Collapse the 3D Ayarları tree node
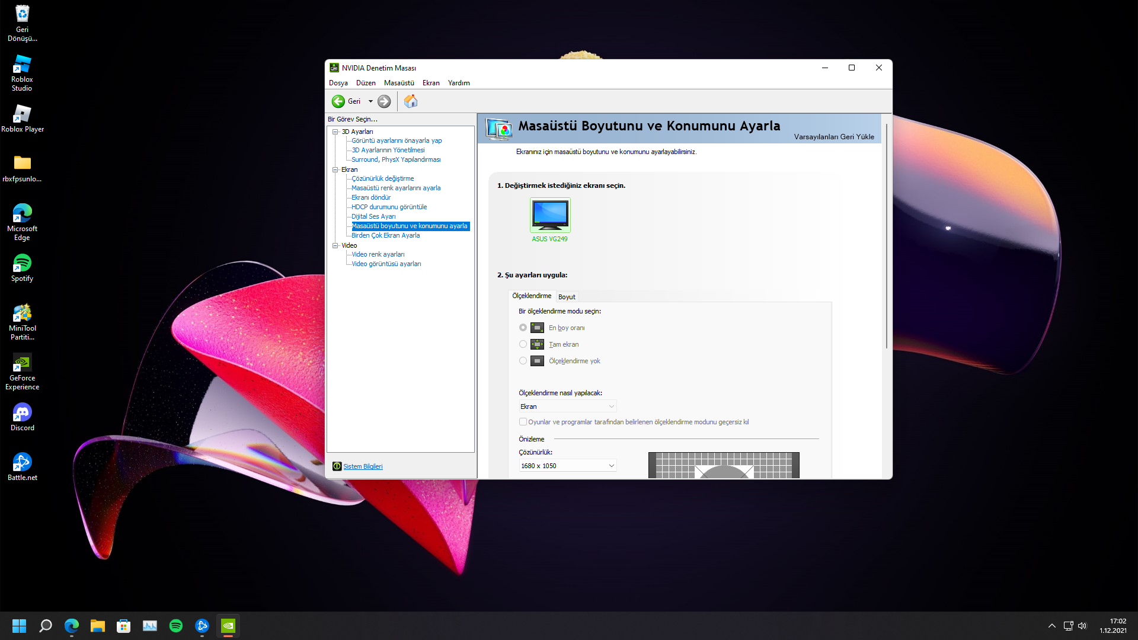The height and width of the screenshot is (640, 1138). (x=335, y=132)
